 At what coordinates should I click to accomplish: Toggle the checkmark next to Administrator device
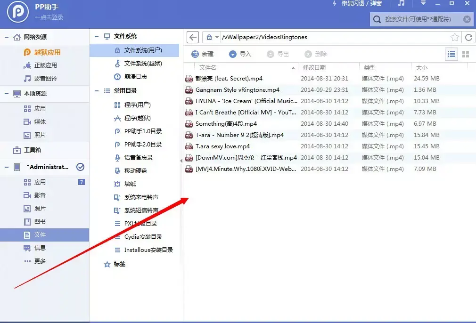click(x=80, y=167)
